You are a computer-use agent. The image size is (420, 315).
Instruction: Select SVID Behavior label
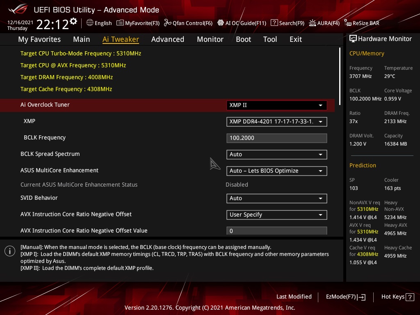[39, 198]
